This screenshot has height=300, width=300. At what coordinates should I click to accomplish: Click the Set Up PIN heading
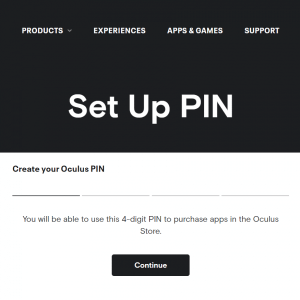tap(150, 108)
